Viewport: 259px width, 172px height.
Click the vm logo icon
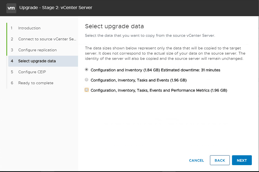coord(11,8)
